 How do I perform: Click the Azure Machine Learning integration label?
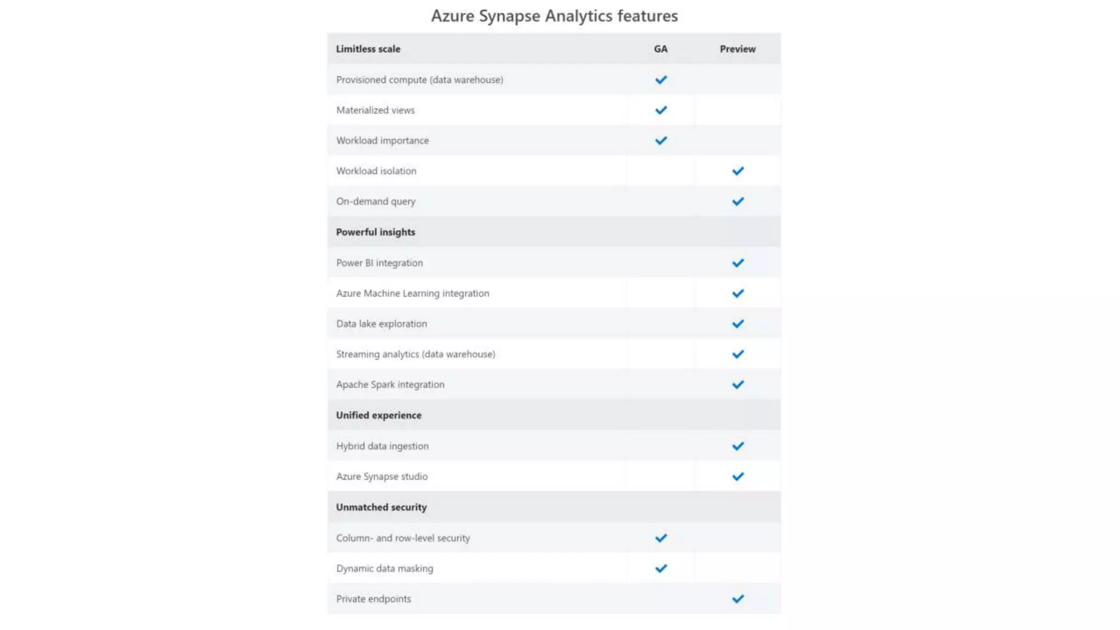click(x=412, y=294)
